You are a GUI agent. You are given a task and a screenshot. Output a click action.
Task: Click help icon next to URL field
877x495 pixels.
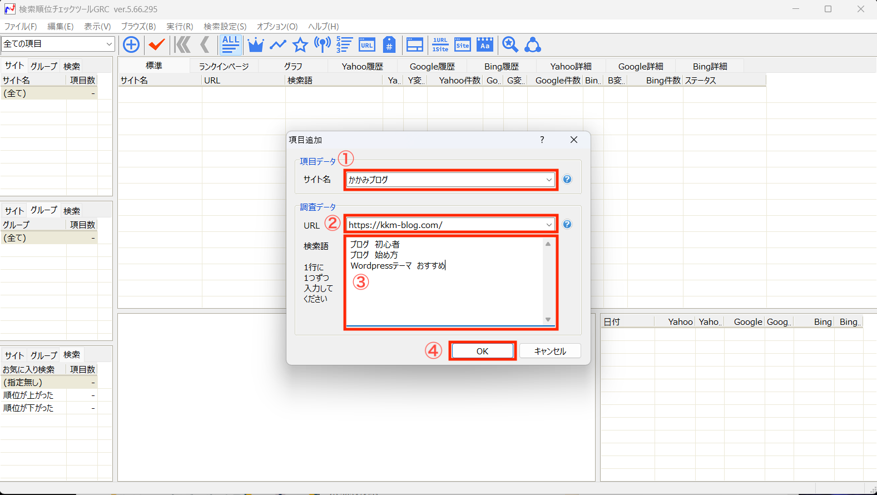point(567,224)
